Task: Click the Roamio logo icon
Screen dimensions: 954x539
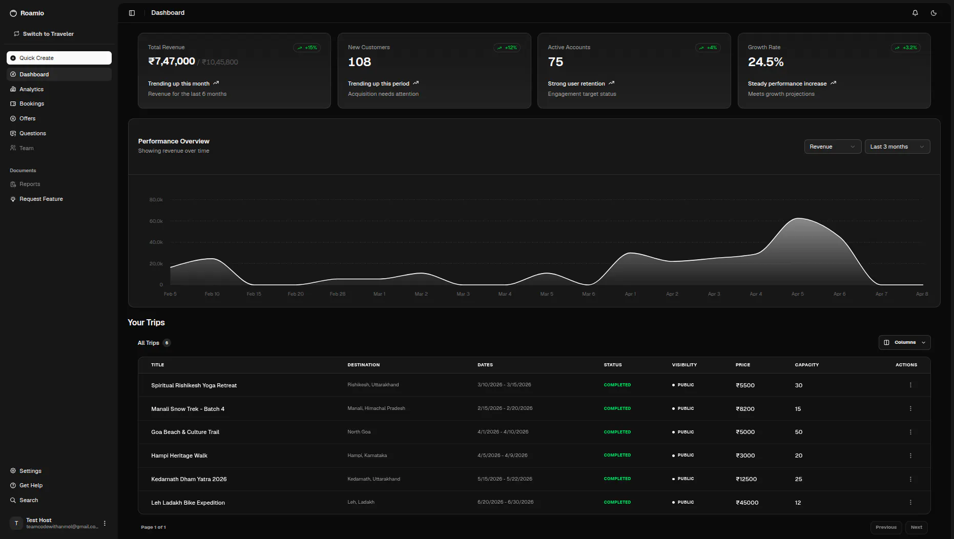Action: [x=13, y=13]
